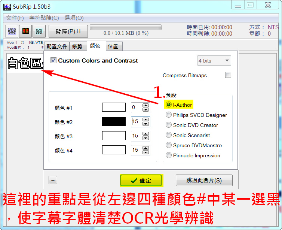The image size is (282, 230).
Task: Click the film strip video toolbar icon
Action: coord(25,31)
